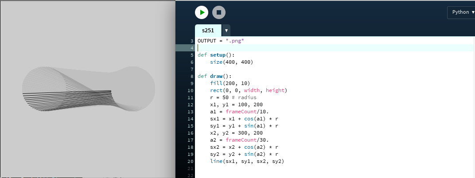Open the tab options arrow beside s251
This screenshot has height=178, width=475.
click(226, 31)
